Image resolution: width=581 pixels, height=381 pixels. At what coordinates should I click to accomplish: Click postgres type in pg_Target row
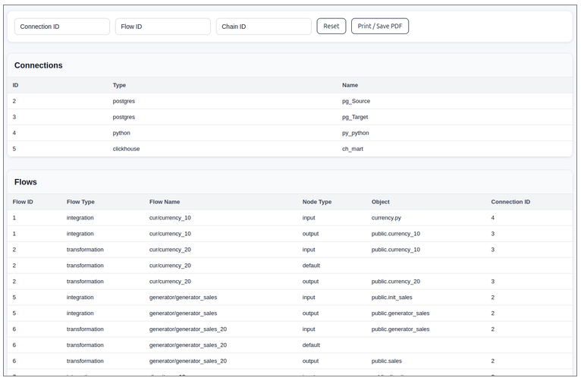click(x=124, y=117)
